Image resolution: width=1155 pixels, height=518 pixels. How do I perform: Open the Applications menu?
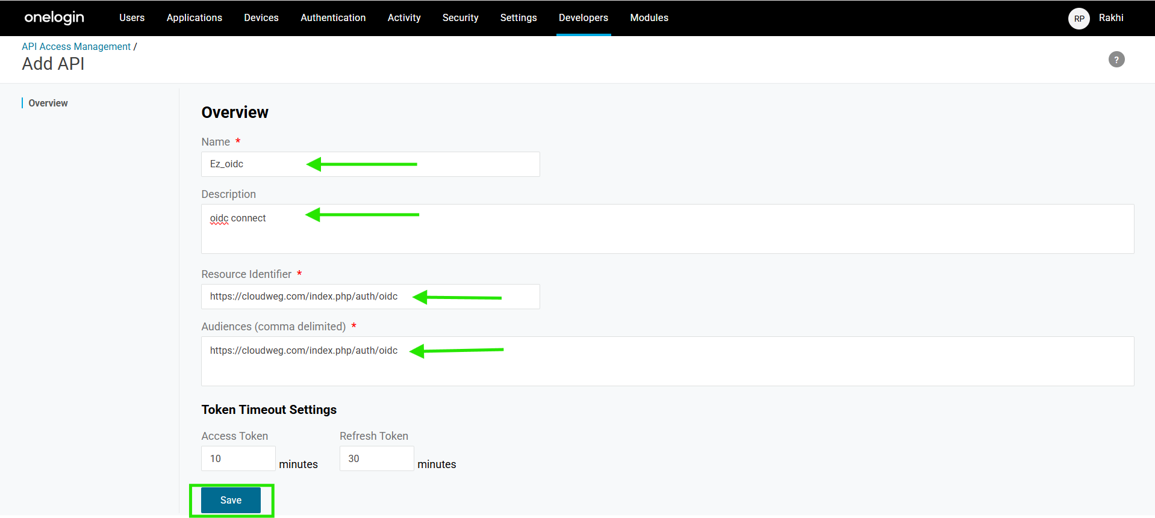click(195, 18)
